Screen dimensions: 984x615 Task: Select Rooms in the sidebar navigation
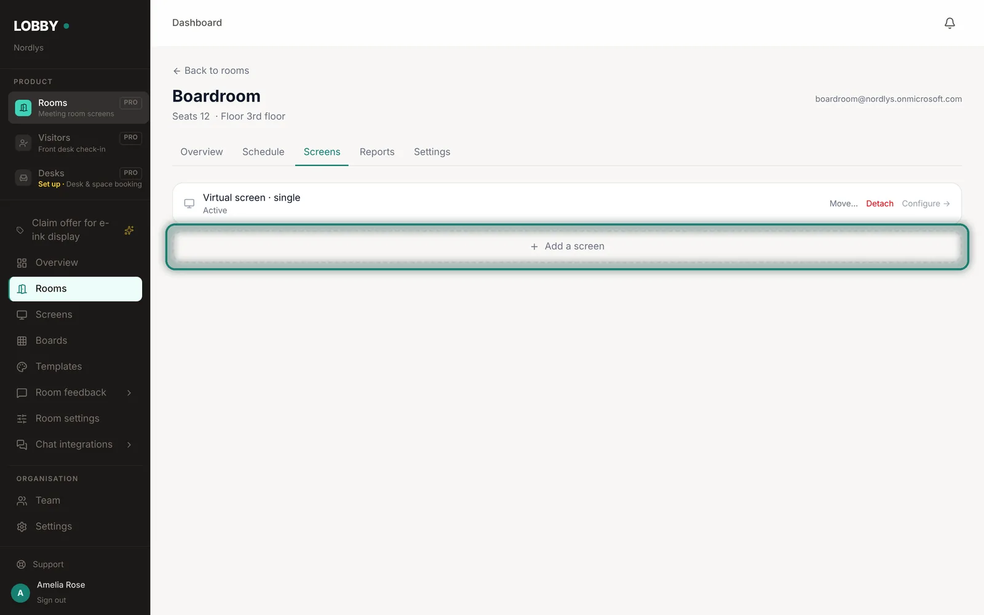click(76, 289)
